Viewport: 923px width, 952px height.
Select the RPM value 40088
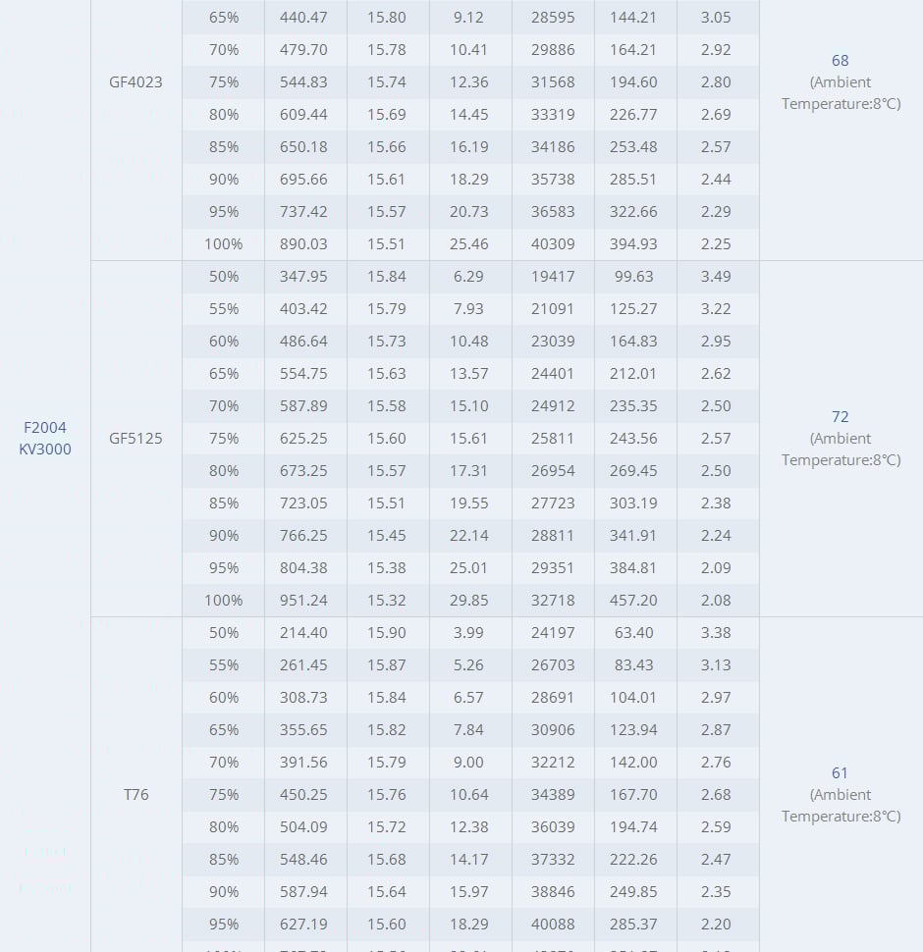click(553, 925)
